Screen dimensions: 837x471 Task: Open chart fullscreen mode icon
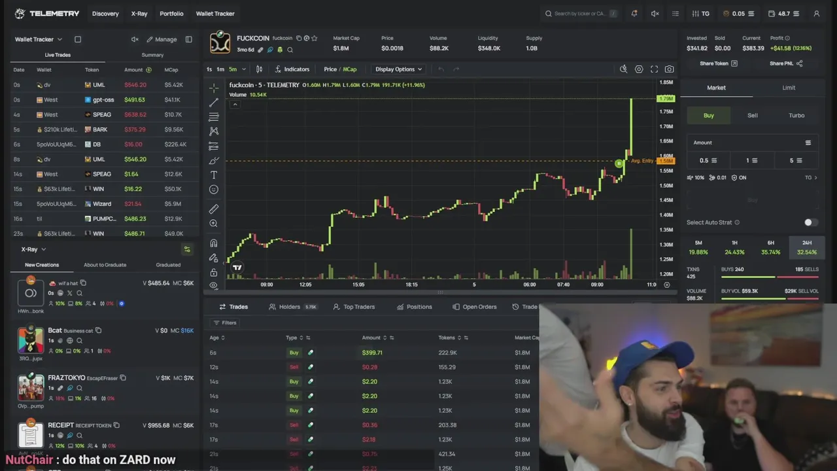pos(654,69)
